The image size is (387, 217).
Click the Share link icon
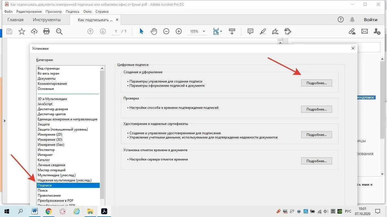pyautogui.click(x=352, y=31)
